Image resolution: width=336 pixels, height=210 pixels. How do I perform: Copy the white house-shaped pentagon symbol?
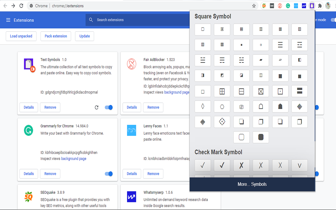pos(261,106)
